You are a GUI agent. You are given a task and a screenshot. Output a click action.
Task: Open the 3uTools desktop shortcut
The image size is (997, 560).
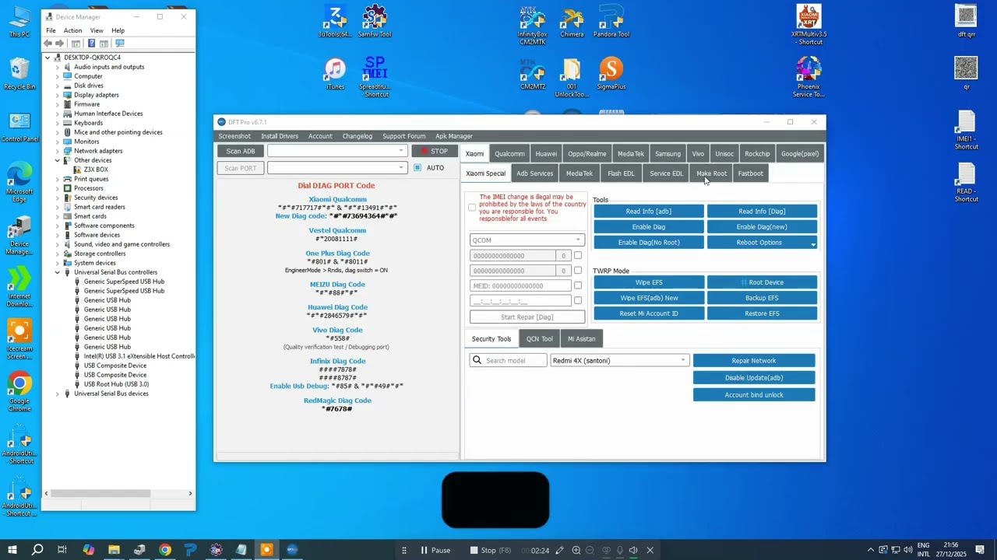click(335, 22)
